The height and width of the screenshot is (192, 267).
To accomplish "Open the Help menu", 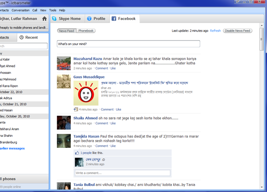I will 62,10.
